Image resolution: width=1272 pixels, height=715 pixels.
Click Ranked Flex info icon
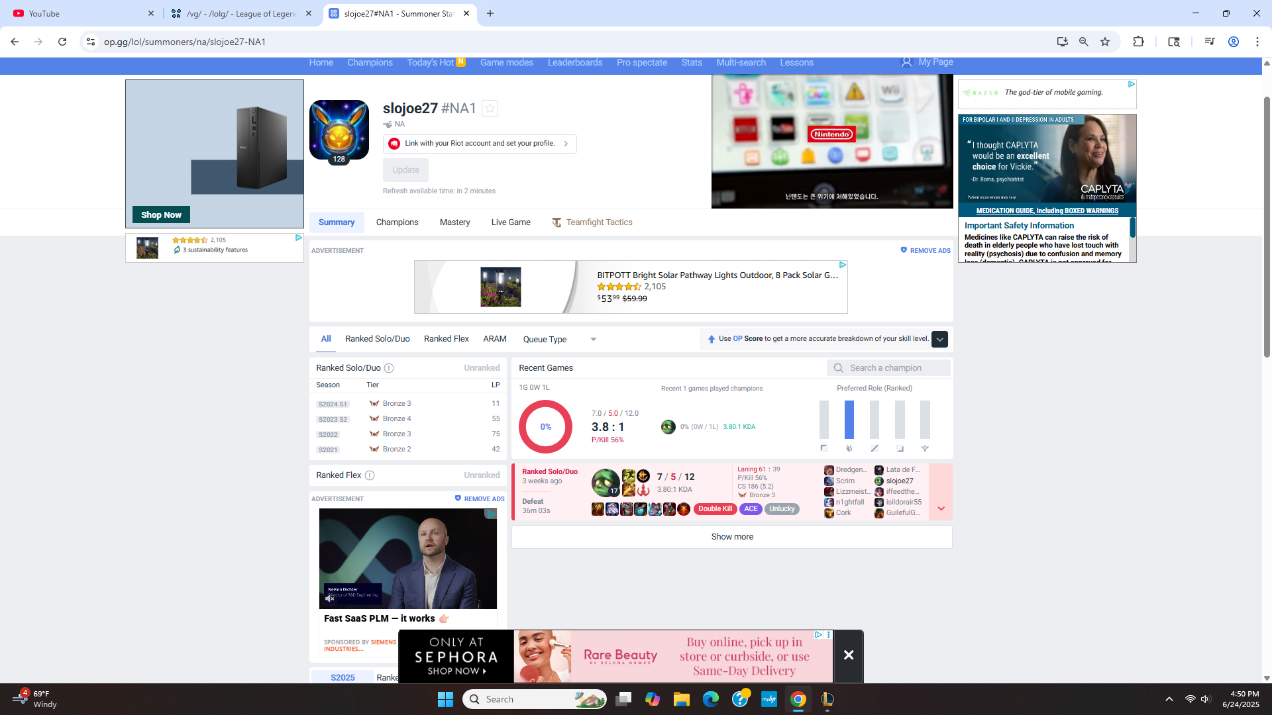pos(370,475)
